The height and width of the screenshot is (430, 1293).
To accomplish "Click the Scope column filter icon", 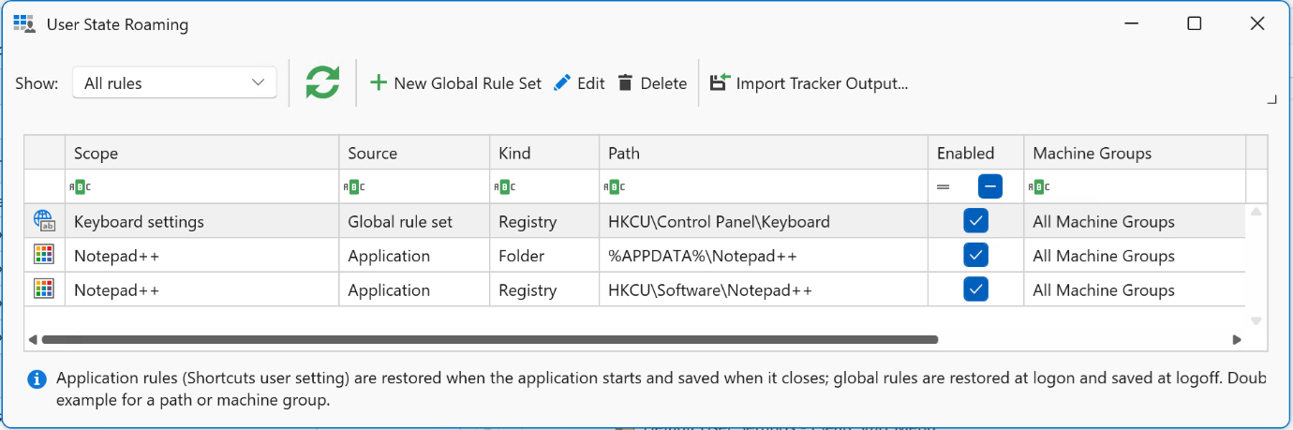I will [80, 187].
